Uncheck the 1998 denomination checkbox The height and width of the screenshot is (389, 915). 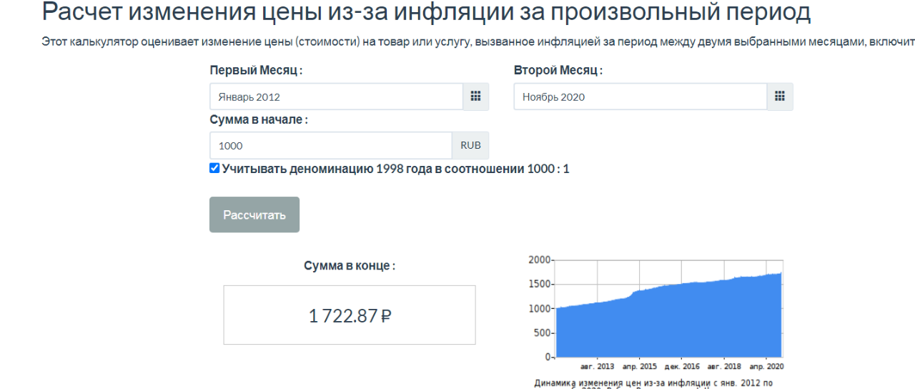tap(214, 169)
